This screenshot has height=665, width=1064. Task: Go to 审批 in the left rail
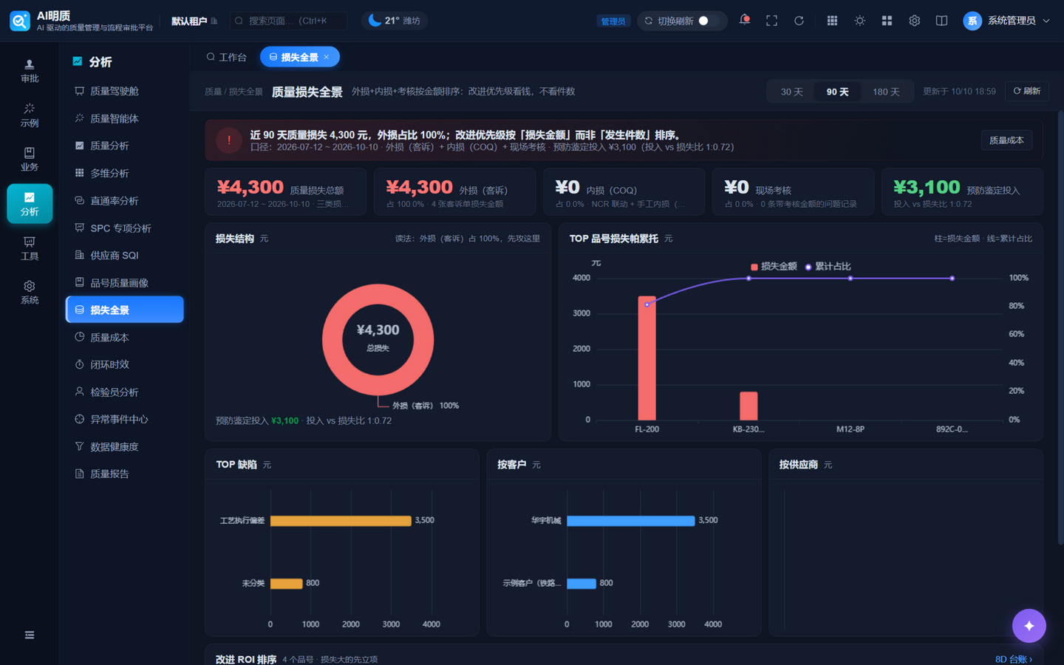[30, 71]
